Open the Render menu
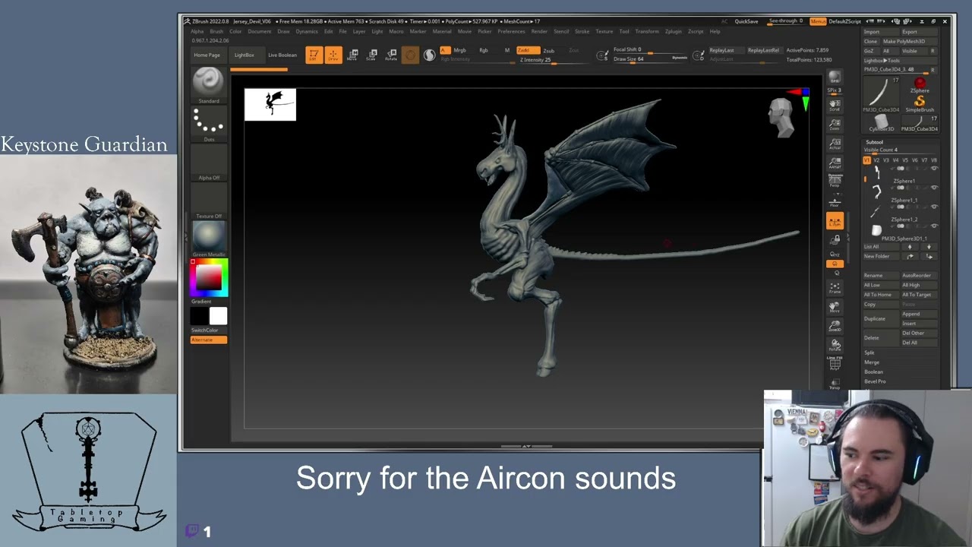This screenshot has width=972, height=547. pos(539,31)
